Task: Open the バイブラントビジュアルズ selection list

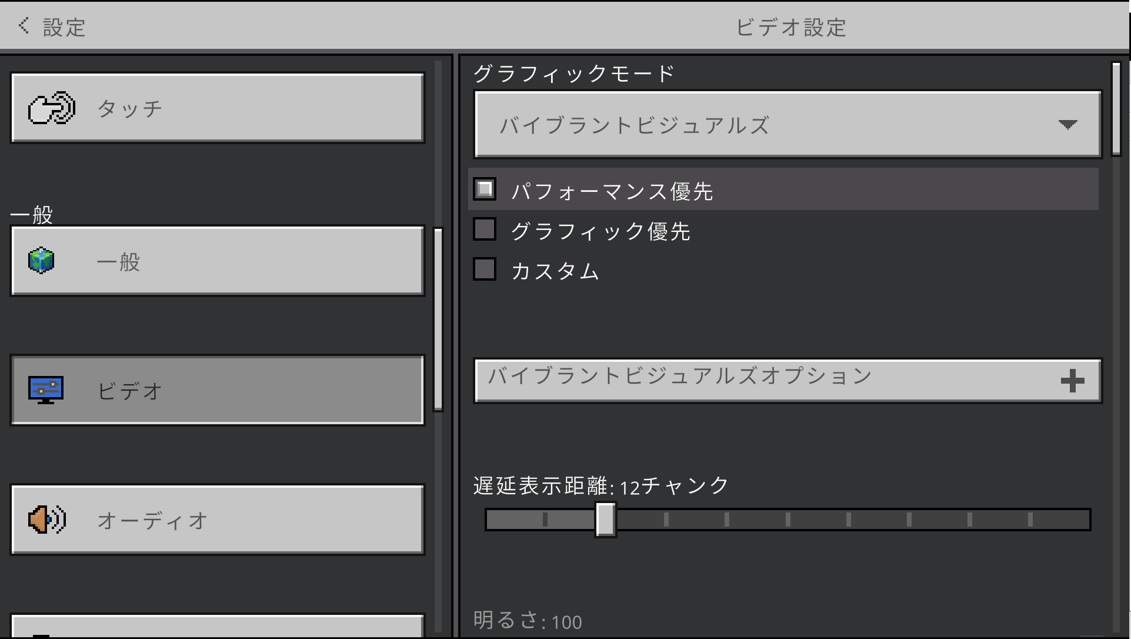Action: 788,124
